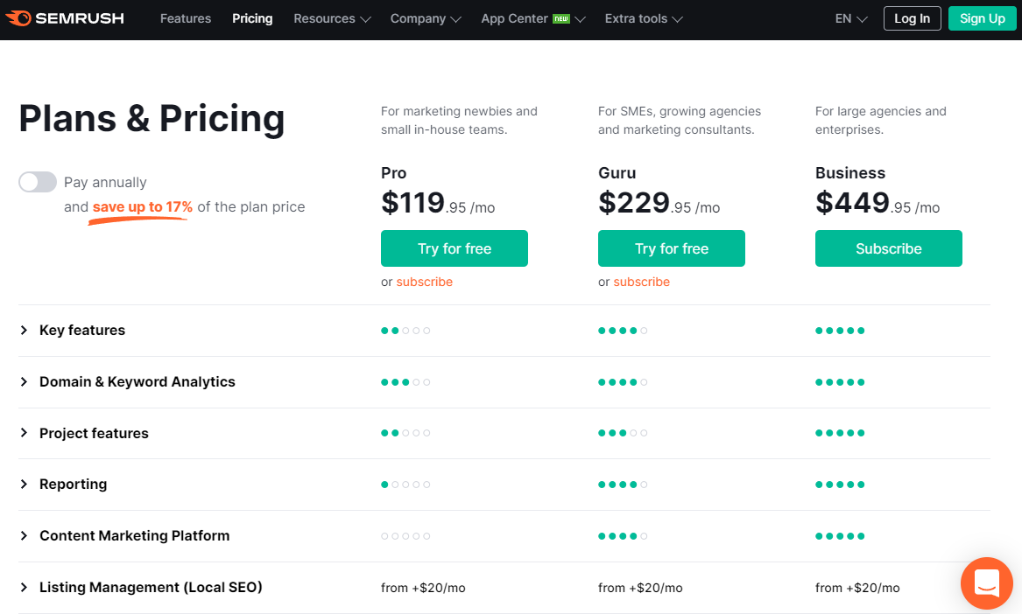Click the 'save up to 17%' text
This screenshot has width=1022, height=614.
click(142, 207)
